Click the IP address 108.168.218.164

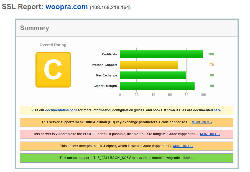tap(110, 8)
